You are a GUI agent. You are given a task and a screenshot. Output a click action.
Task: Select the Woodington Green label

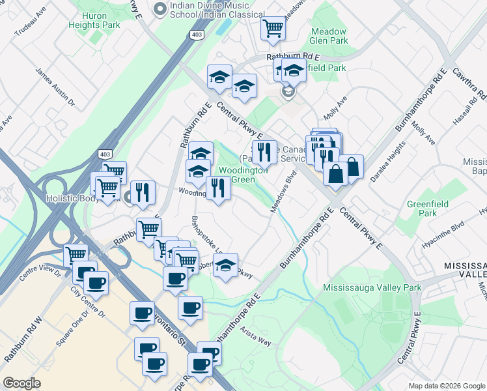(244, 175)
